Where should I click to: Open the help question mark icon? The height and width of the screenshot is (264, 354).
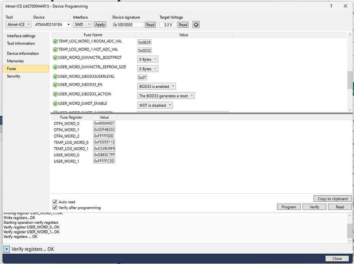point(331,6)
